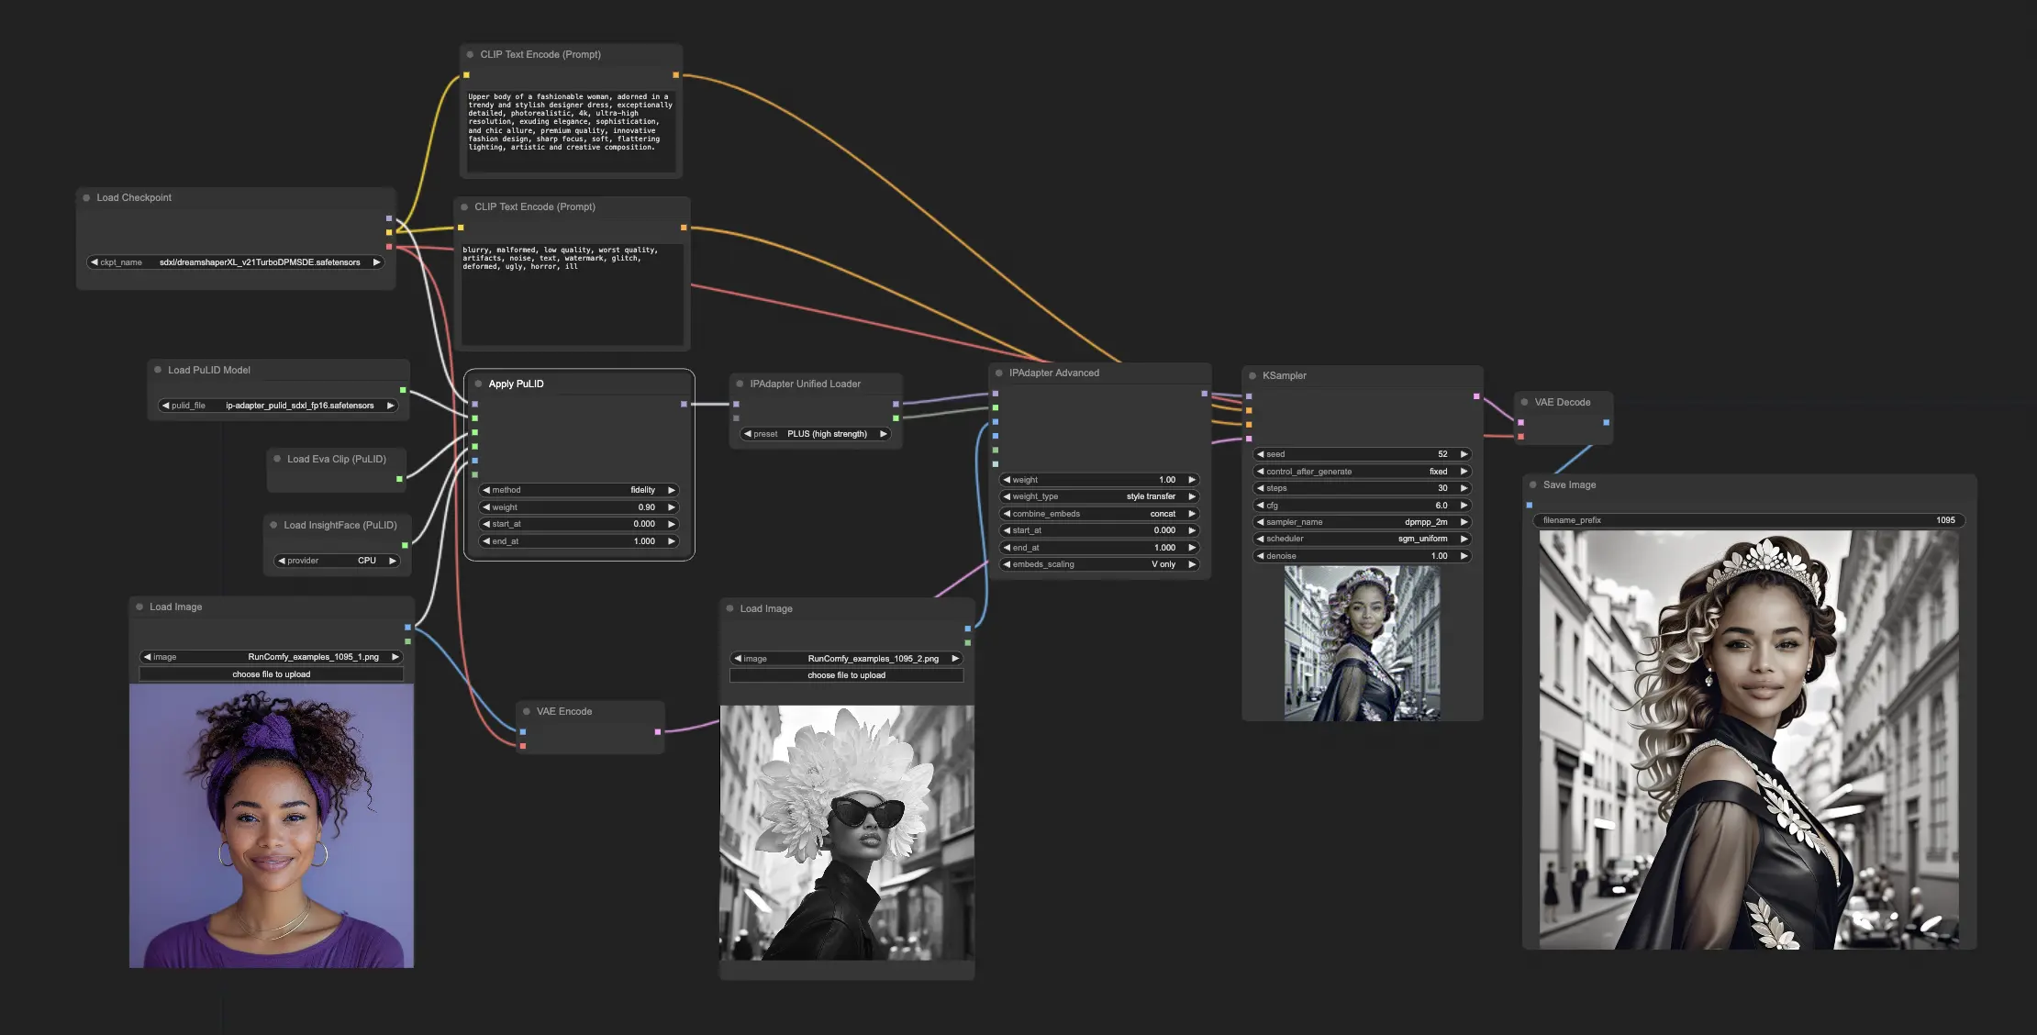Collapse the Load Checkpoint node via its title dot
The width and height of the screenshot is (2037, 1035).
86,198
